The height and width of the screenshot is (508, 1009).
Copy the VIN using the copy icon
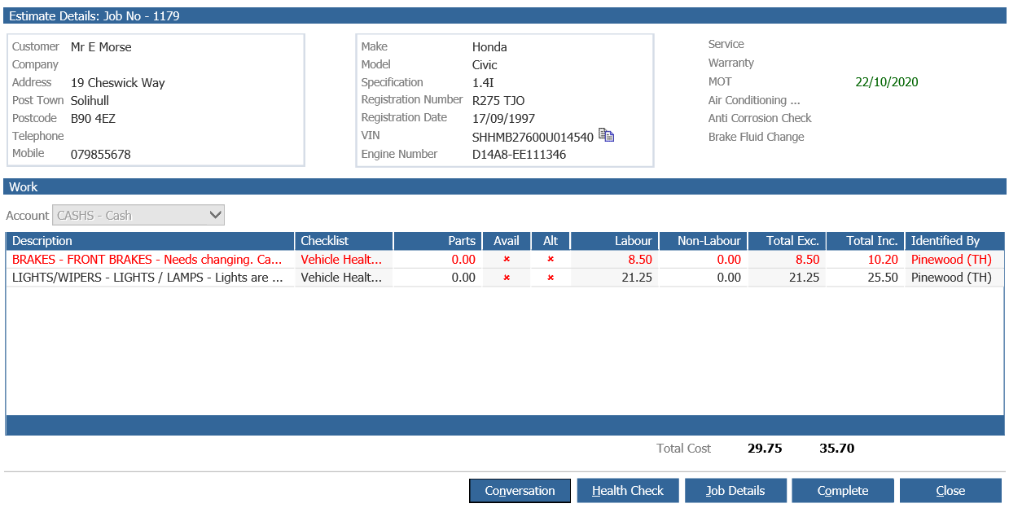[x=606, y=135]
